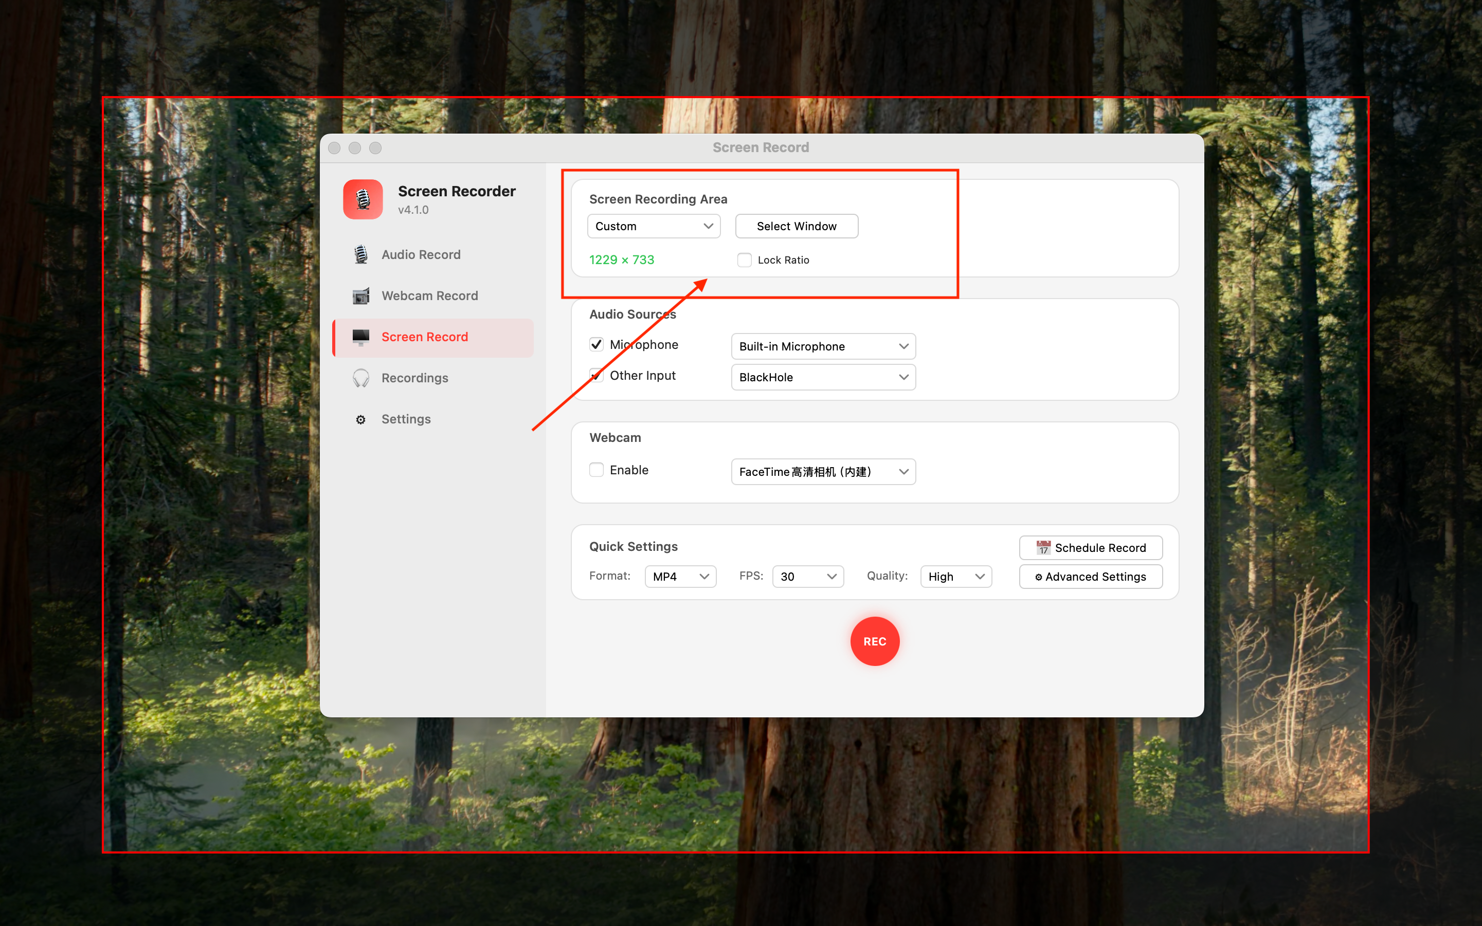This screenshot has width=1482, height=926.
Task: Open the Built-in Microphone dropdown
Action: point(823,346)
